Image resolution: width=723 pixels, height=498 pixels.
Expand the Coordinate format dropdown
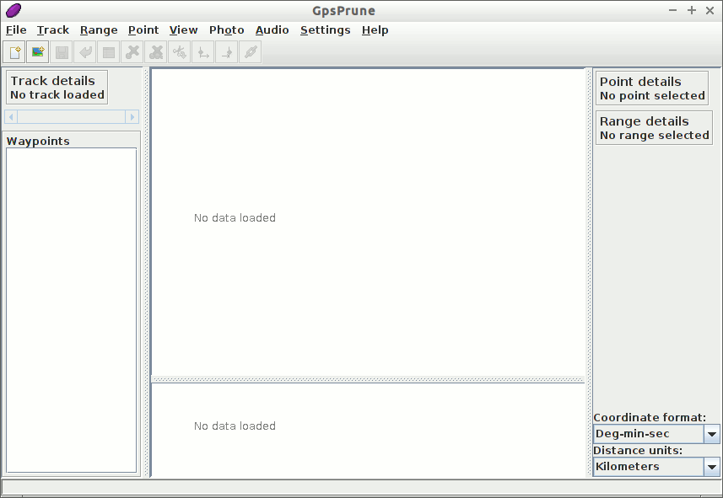tap(711, 434)
